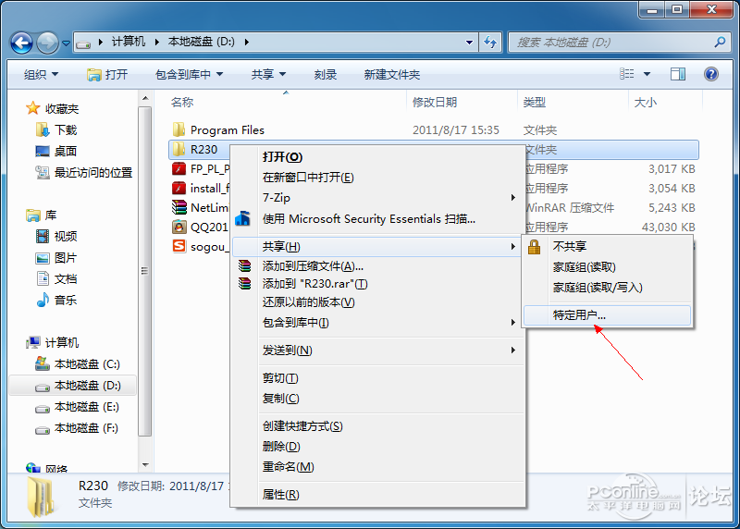The height and width of the screenshot is (529, 740).
Task: Sort by the 类型 column header
Action: 535,103
